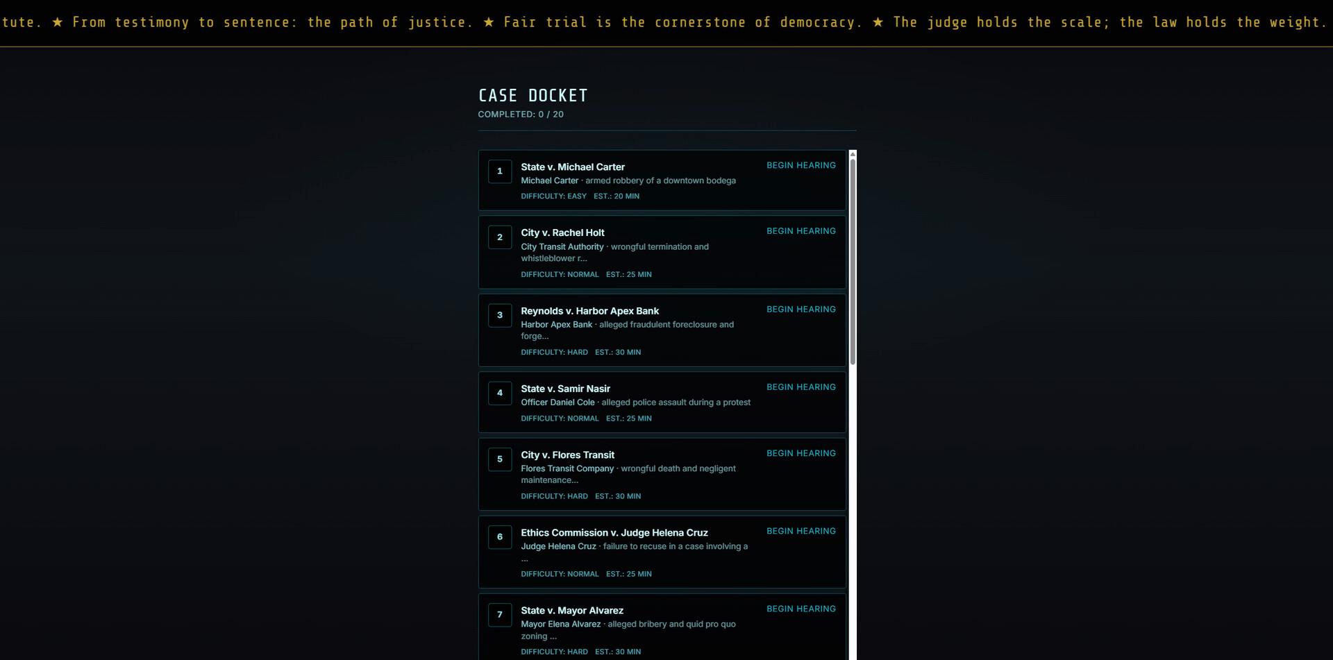Viewport: 1333px width, 660px height.
Task: Open the State v. Michael Carter case title
Action: [573, 167]
